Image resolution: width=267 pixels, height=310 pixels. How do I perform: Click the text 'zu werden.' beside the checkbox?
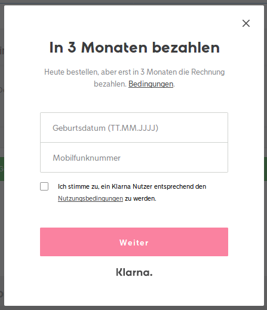[x=140, y=198]
